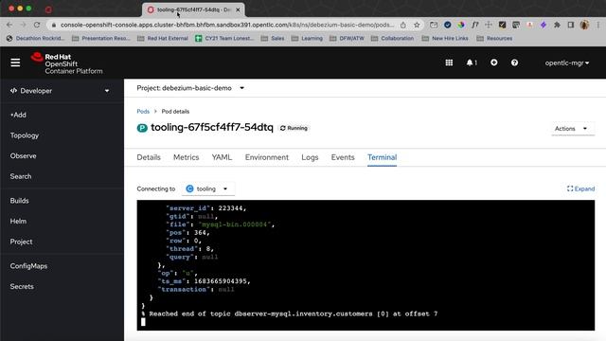Open Project in the sidebar
This screenshot has height=341, width=606.
[21, 242]
